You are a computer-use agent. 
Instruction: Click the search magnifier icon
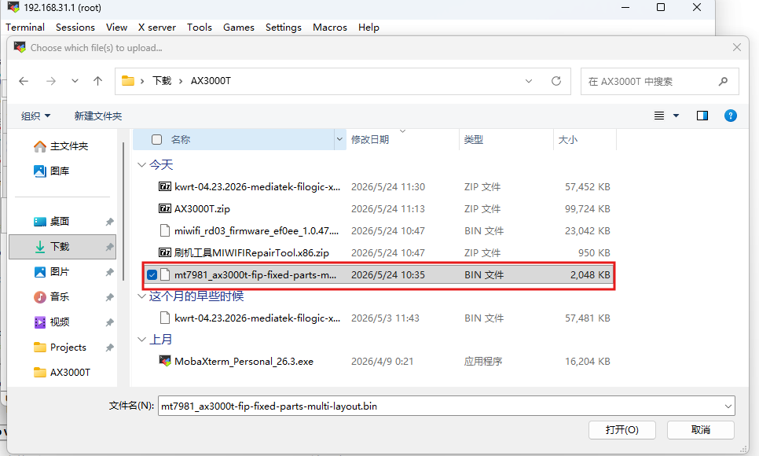[x=723, y=82]
